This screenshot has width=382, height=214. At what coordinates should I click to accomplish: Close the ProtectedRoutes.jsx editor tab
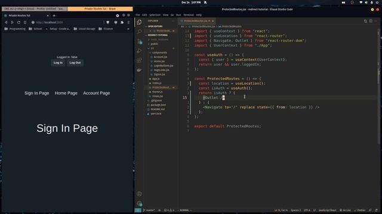coord(212,21)
